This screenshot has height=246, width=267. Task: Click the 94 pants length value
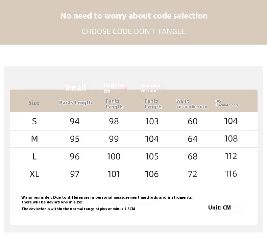point(75,121)
